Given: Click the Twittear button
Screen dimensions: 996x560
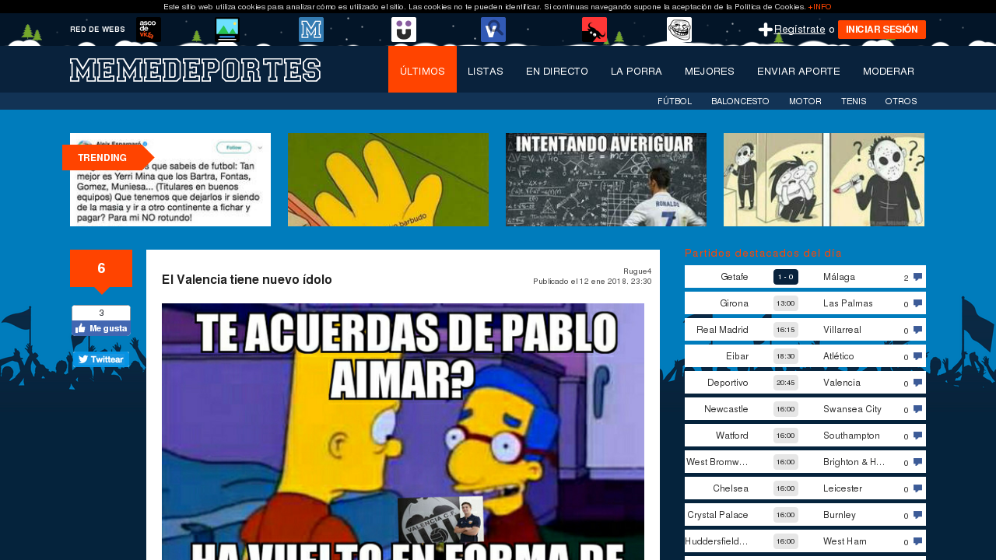Looking at the screenshot, I should [x=101, y=359].
